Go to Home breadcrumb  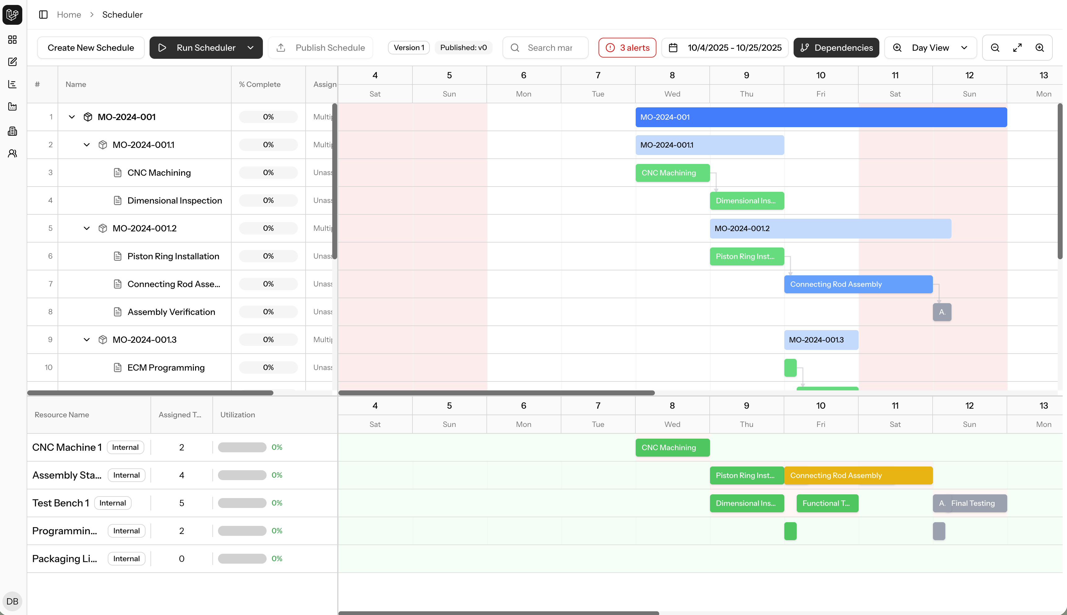[69, 14]
